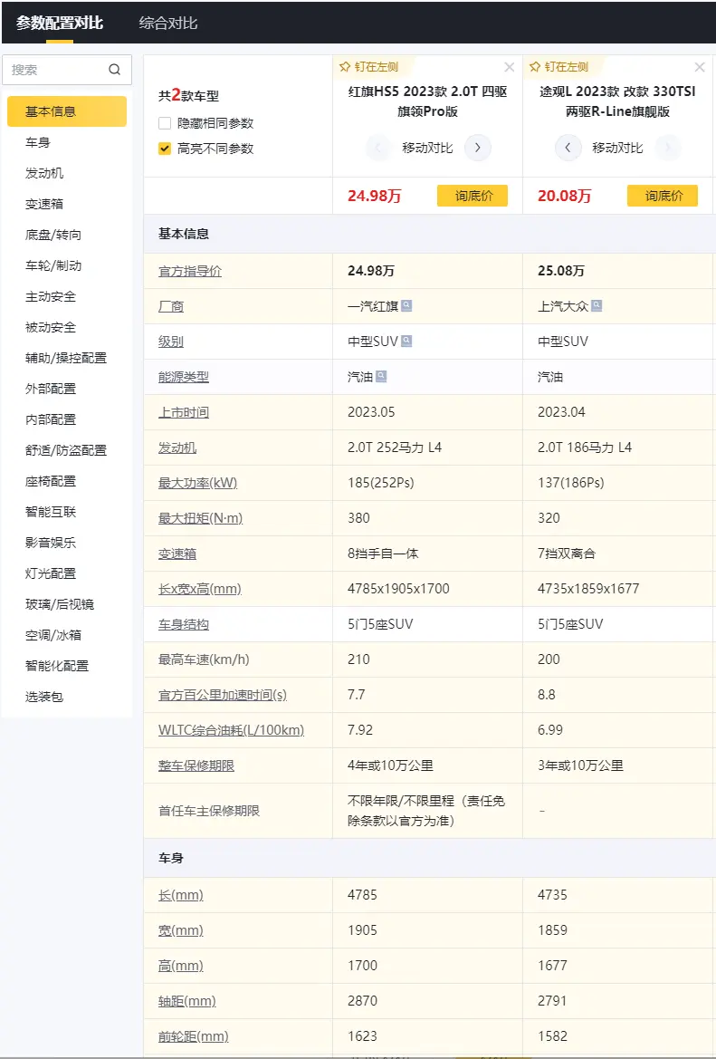Click the 20.08万 red price for 途观L
This screenshot has width=716, height=1059.
click(x=565, y=196)
